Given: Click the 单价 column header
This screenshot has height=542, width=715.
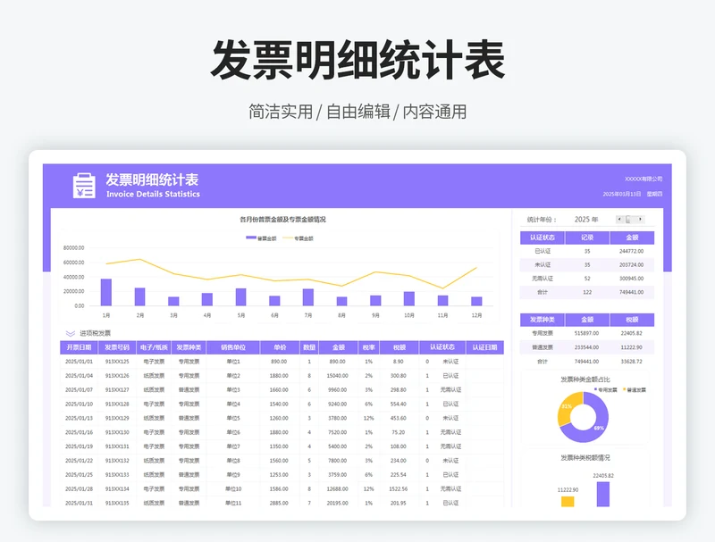Looking at the screenshot, I should click(x=280, y=347).
